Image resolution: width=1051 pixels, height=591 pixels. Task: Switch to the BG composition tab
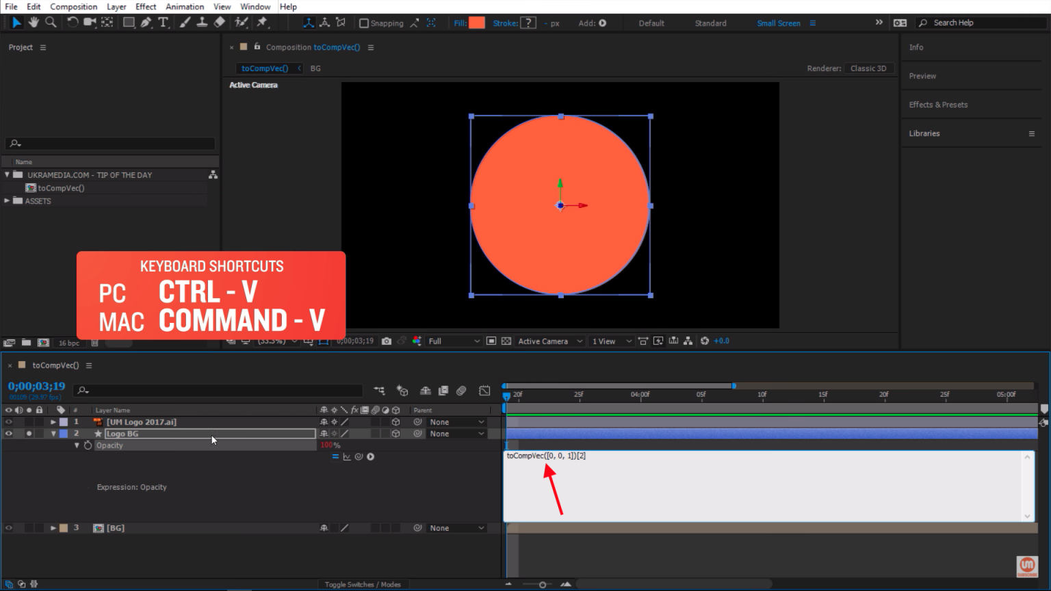315,68
